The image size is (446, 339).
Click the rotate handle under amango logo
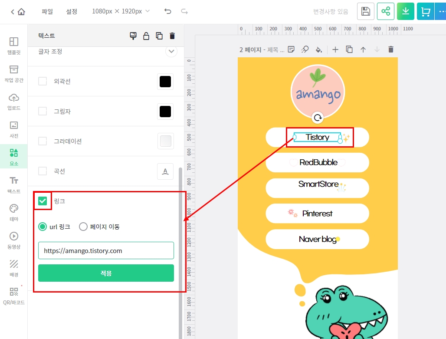pos(318,117)
